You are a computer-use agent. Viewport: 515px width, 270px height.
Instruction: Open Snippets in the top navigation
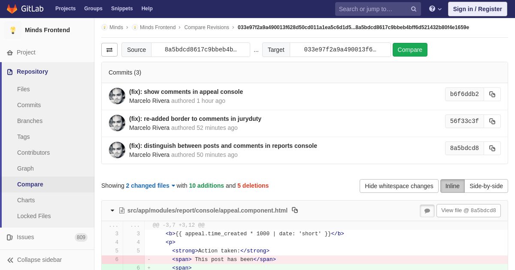[x=122, y=9]
